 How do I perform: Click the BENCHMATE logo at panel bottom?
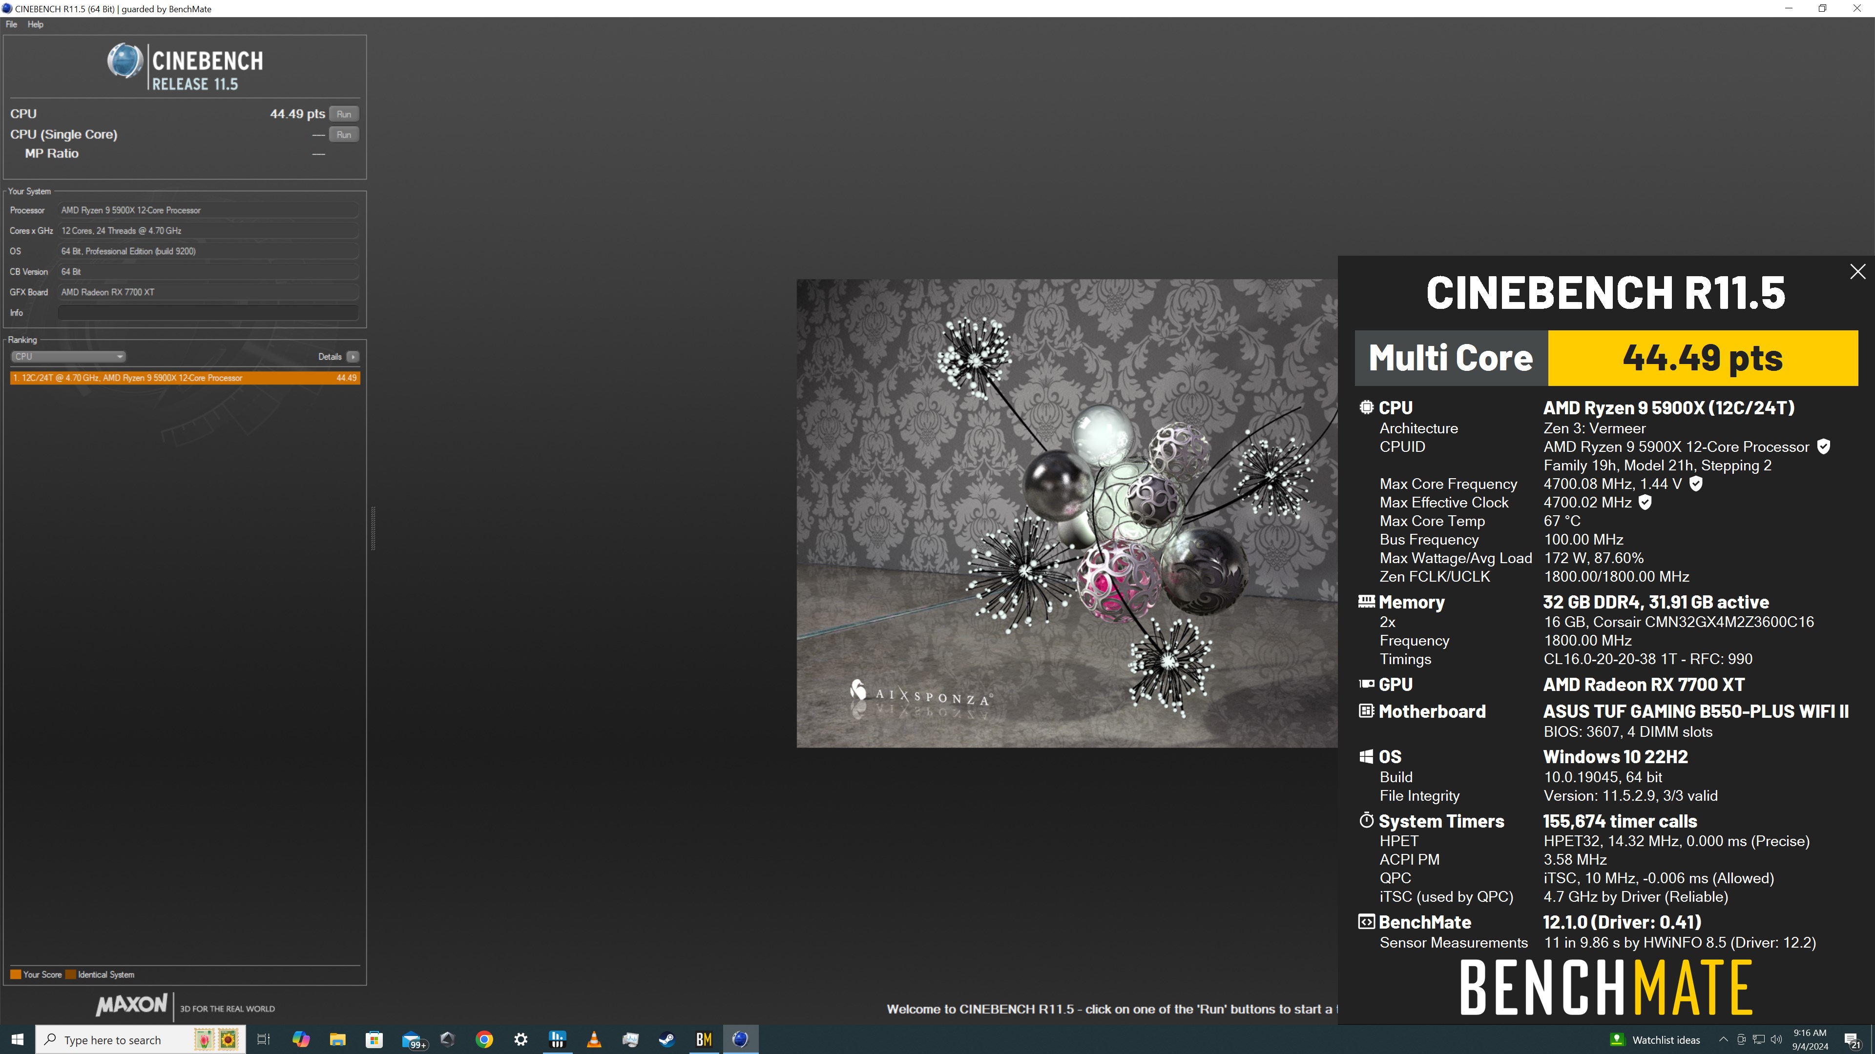click(x=1605, y=987)
